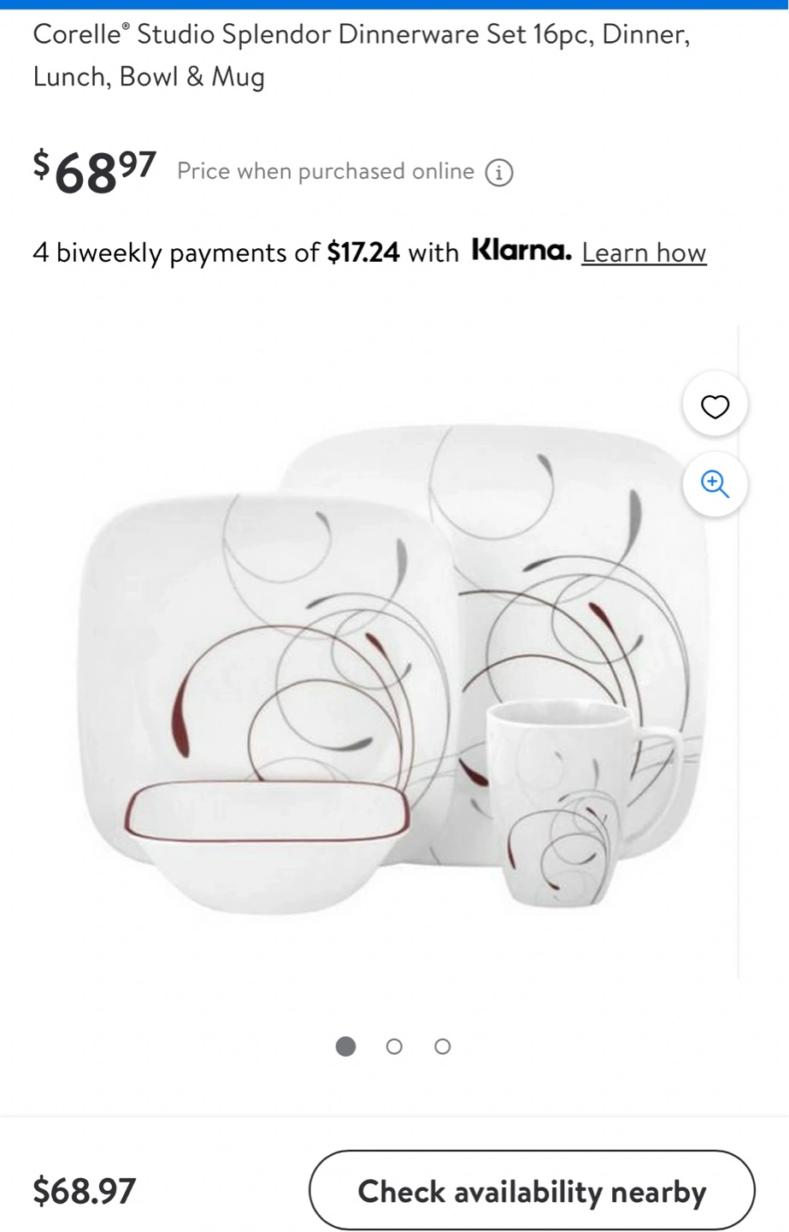Screen dimensions: 789x1232
Task: Select the third carousel dot
Action: 442,1046
